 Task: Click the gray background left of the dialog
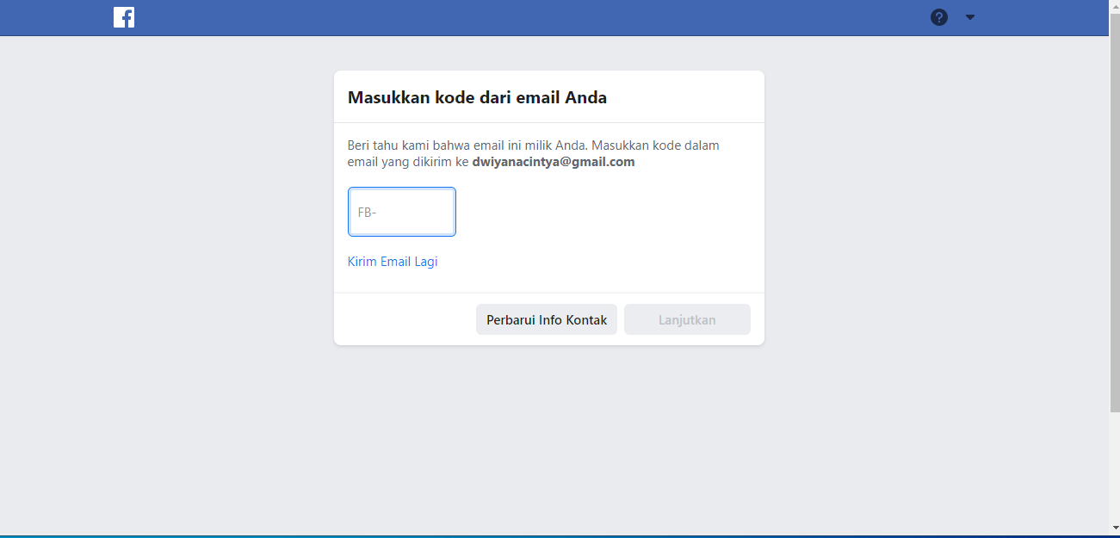[172, 215]
